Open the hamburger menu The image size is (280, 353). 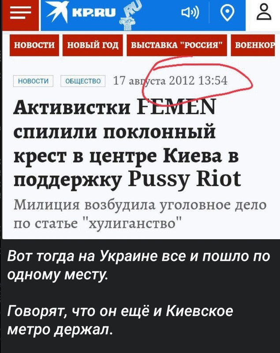tap(20, 13)
